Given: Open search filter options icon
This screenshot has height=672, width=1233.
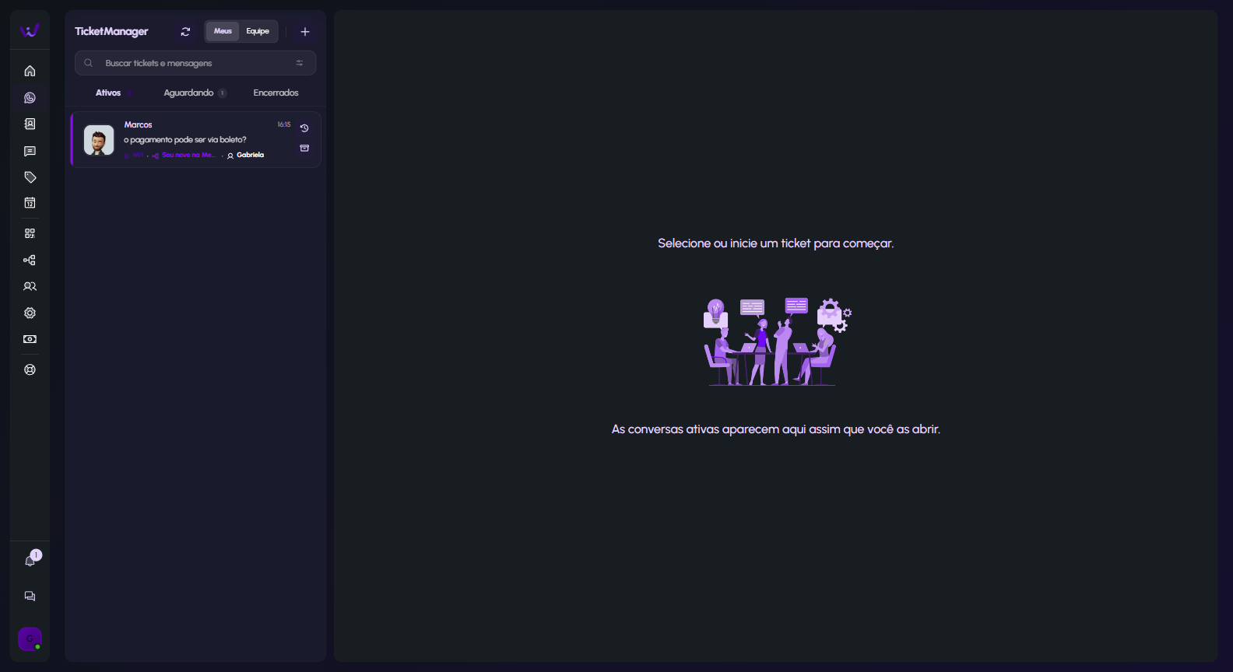Looking at the screenshot, I should 300,63.
